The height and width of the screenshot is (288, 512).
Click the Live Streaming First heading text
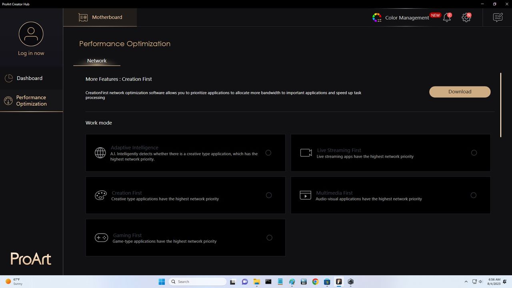tap(339, 150)
